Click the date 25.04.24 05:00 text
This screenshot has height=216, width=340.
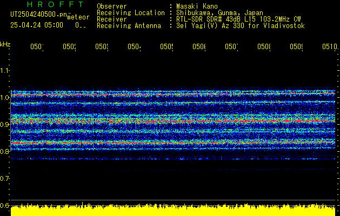pyautogui.click(x=37, y=25)
